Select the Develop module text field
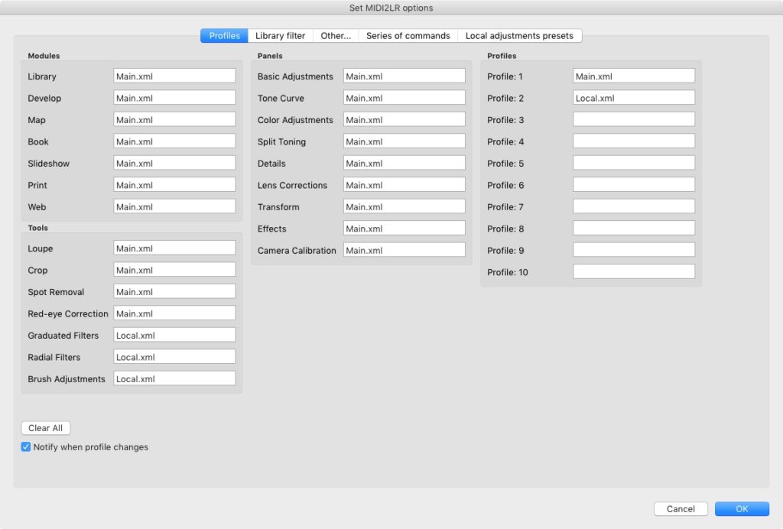 point(174,98)
